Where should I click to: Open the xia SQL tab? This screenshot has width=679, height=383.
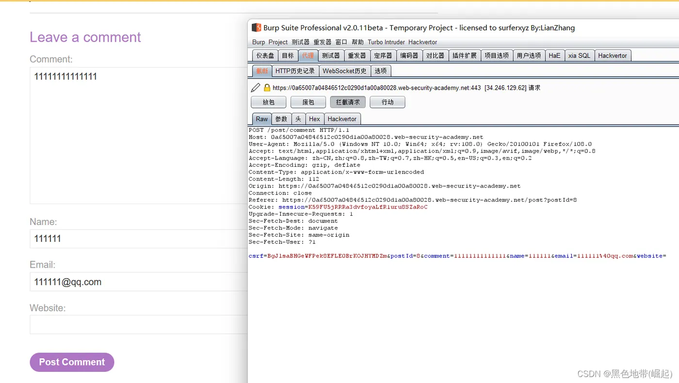coord(580,56)
